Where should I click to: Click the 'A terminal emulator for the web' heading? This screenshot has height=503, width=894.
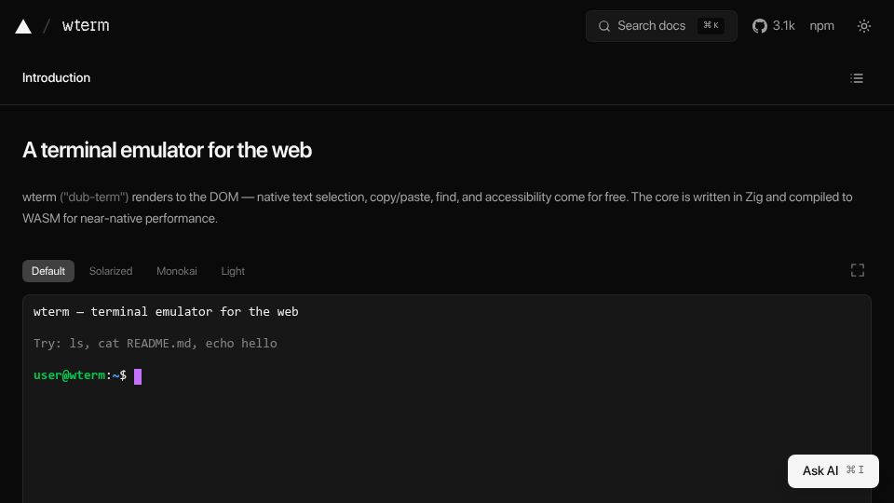coord(167,150)
